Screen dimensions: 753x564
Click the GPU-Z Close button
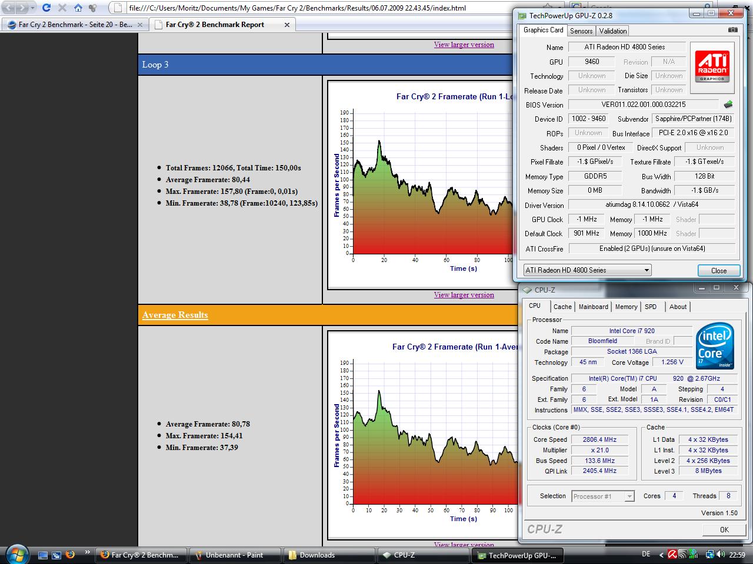[719, 271]
